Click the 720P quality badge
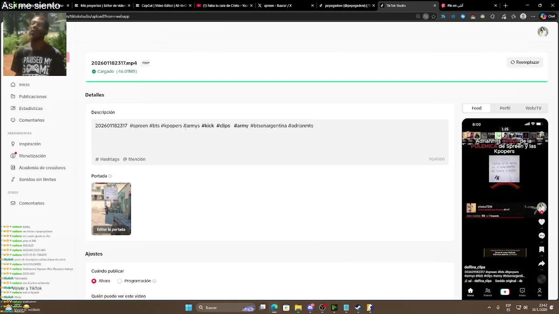Screen dimensions: 559x314 tap(146, 63)
